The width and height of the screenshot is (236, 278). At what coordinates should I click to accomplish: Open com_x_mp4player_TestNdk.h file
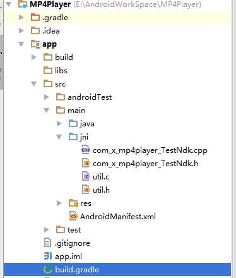(145, 164)
